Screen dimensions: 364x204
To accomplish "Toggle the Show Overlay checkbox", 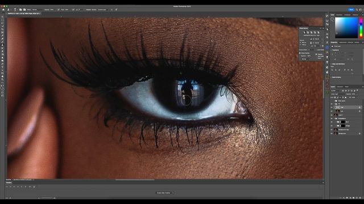I will click(300, 53).
